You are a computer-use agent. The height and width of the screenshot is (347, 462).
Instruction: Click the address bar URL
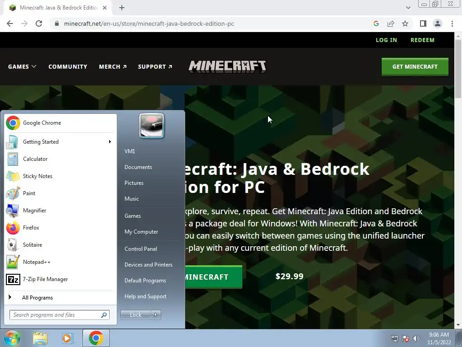[149, 23]
